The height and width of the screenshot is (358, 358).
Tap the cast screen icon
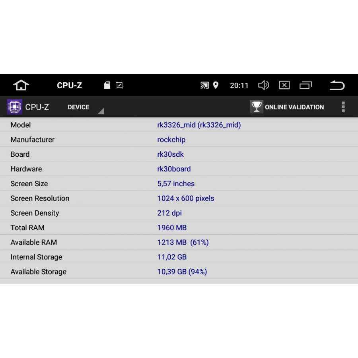click(x=204, y=86)
